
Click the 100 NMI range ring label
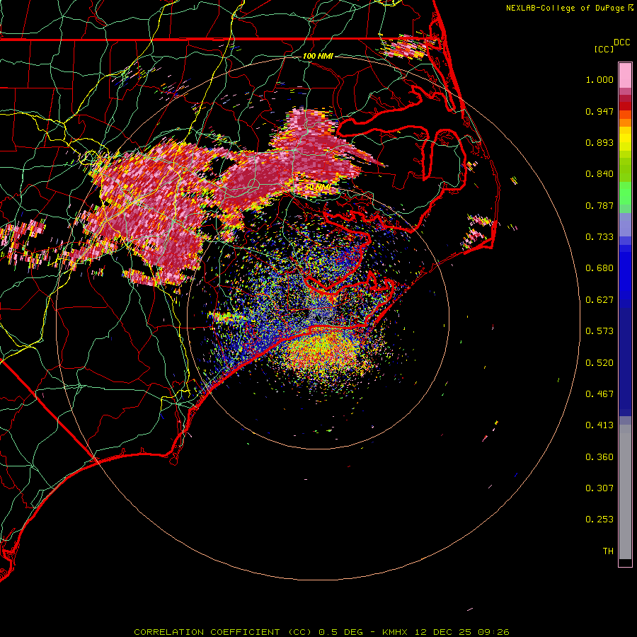point(318,56)
